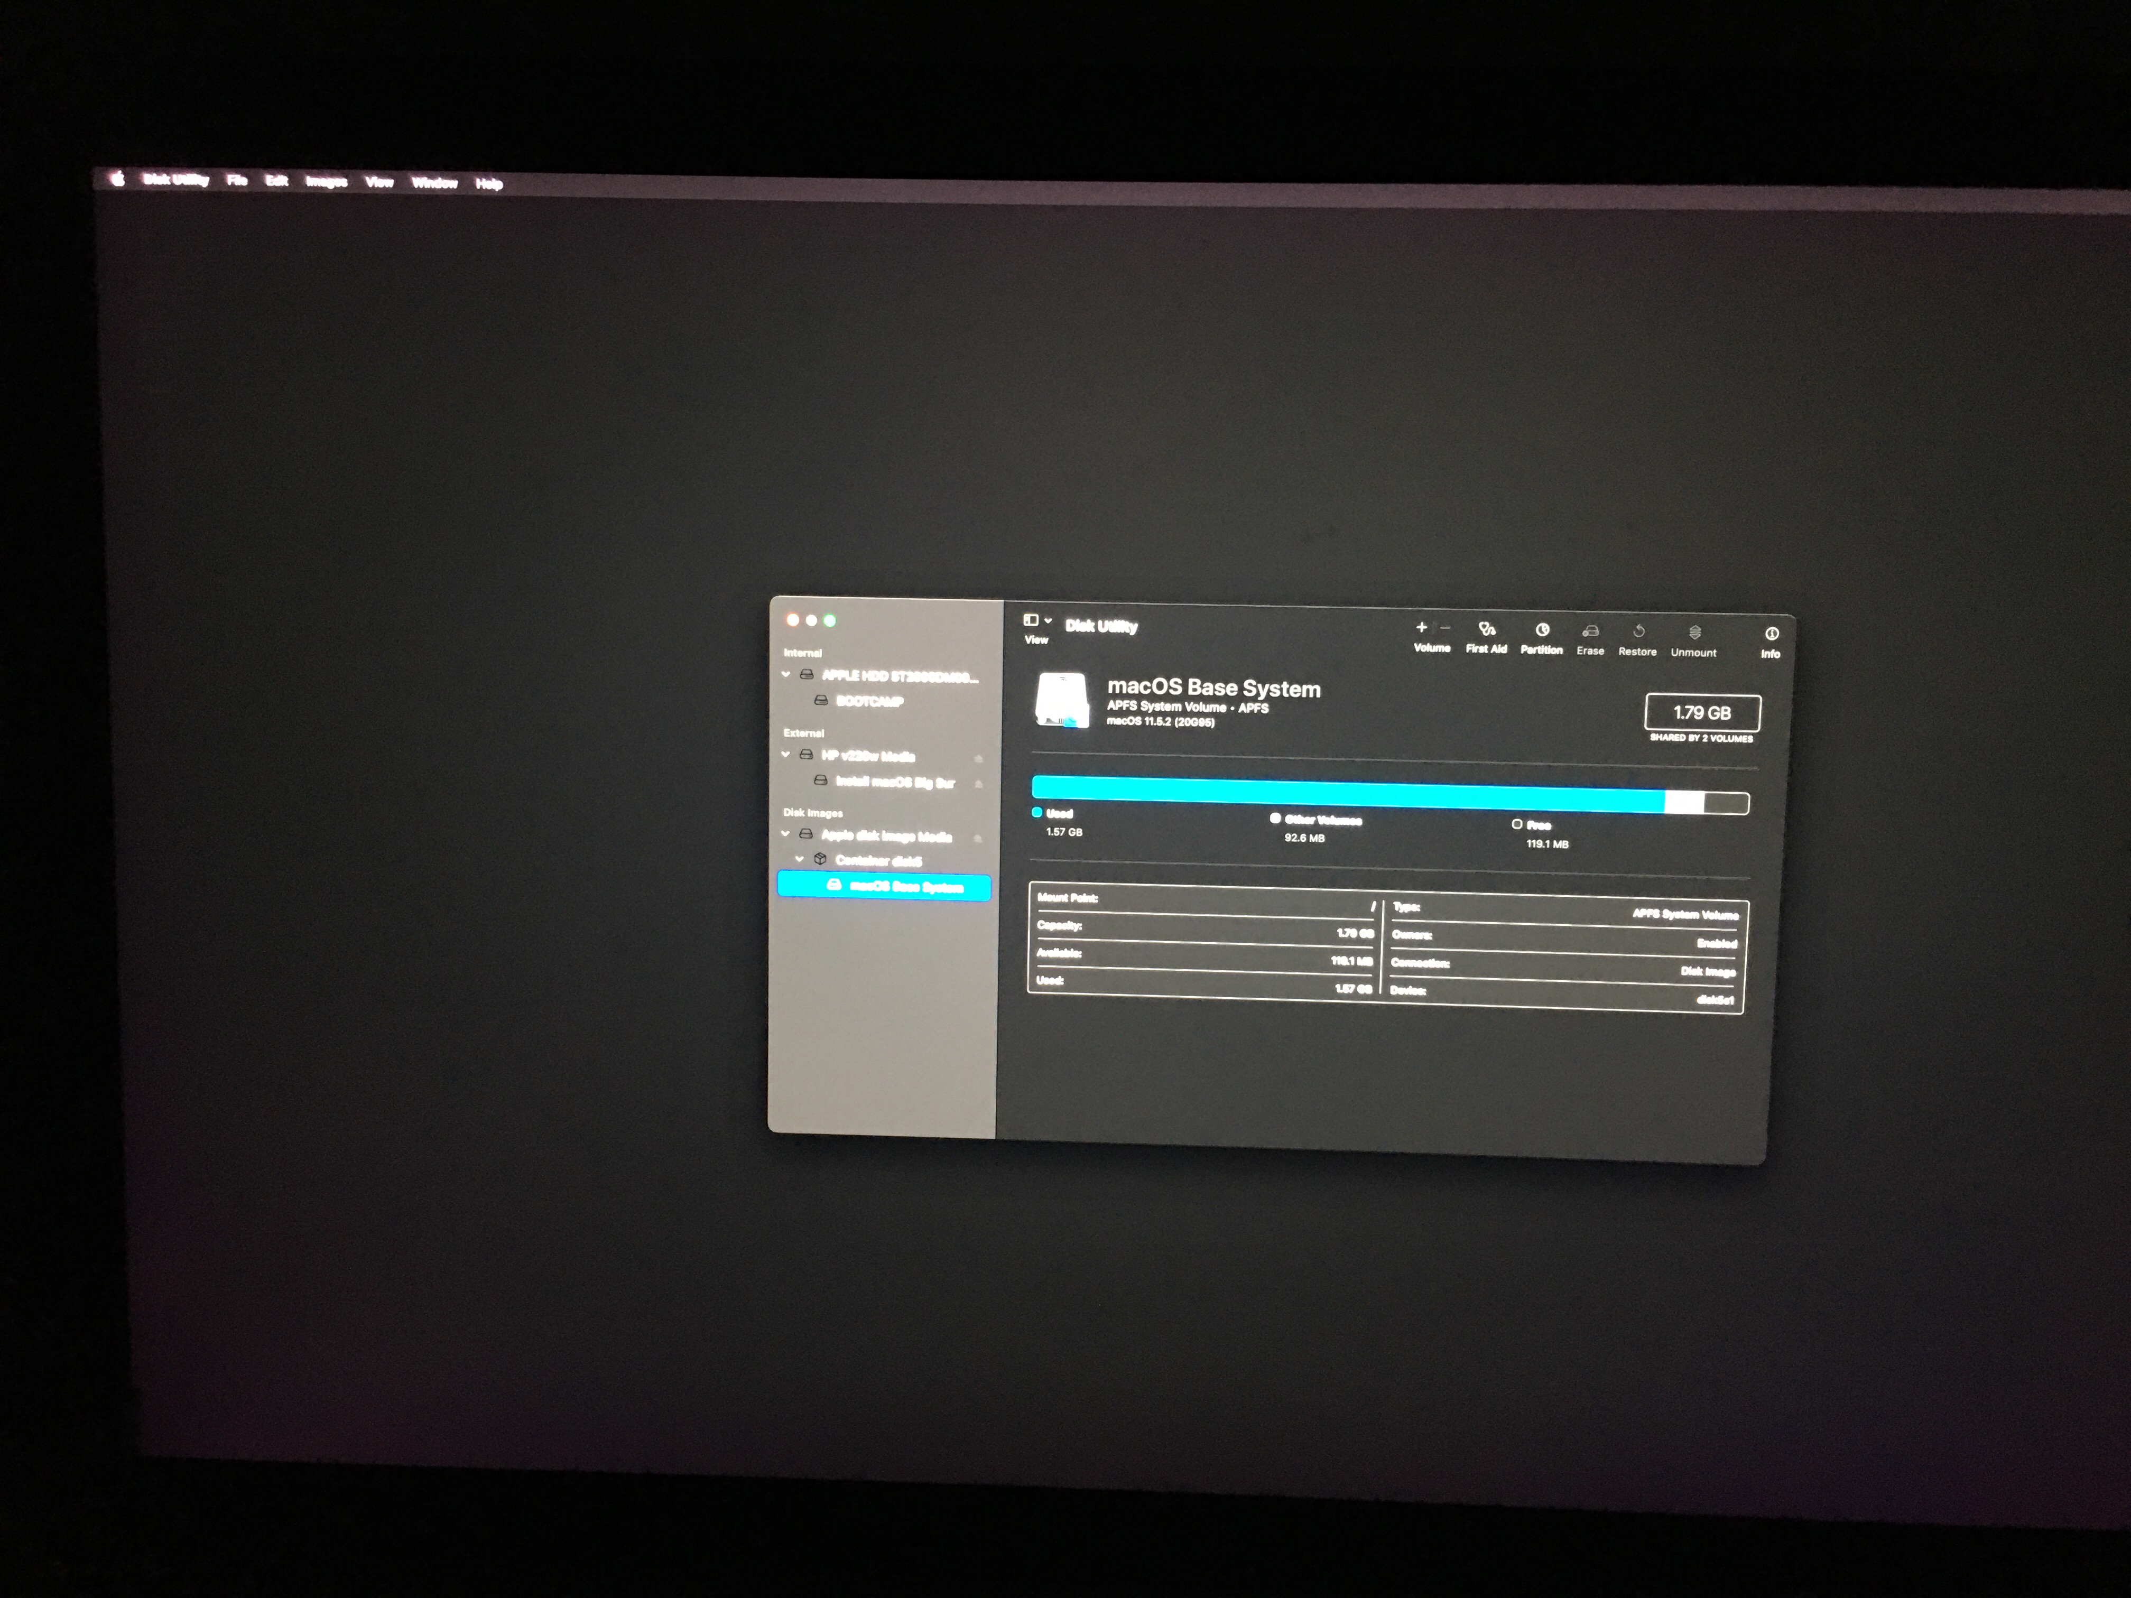Open the Window menu
The width and height of the screenshot is (2131, 1598).
tap(434, 183)
